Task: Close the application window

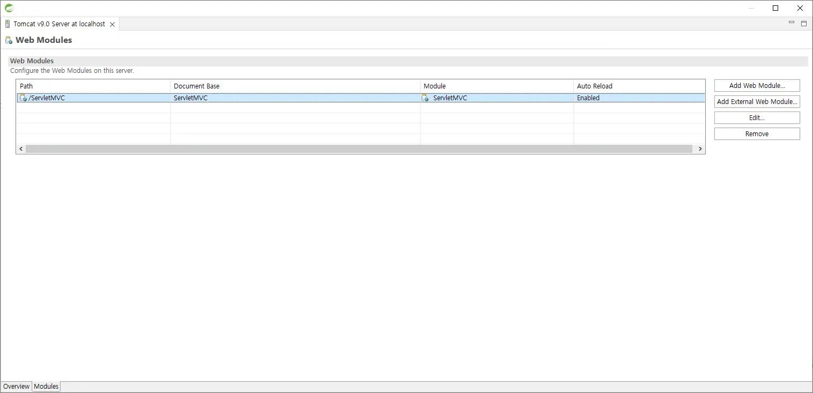Action: pyautogui.click(x=800, y=8)
